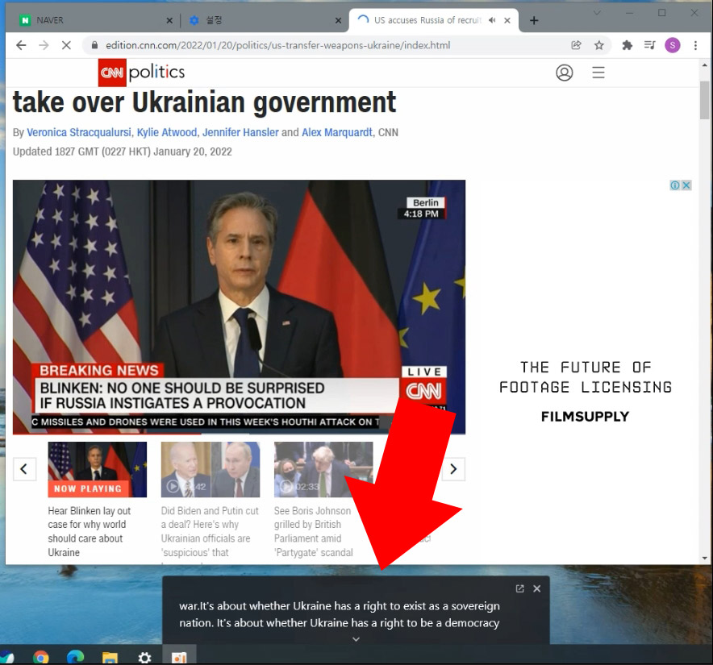Close the ad with its X icon
The image size is (713, 665).
(x=686, y=185)
